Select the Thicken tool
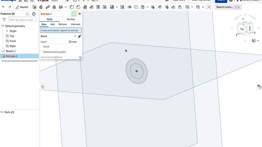The height and width of the screenshot is (147, 262). 61,7
